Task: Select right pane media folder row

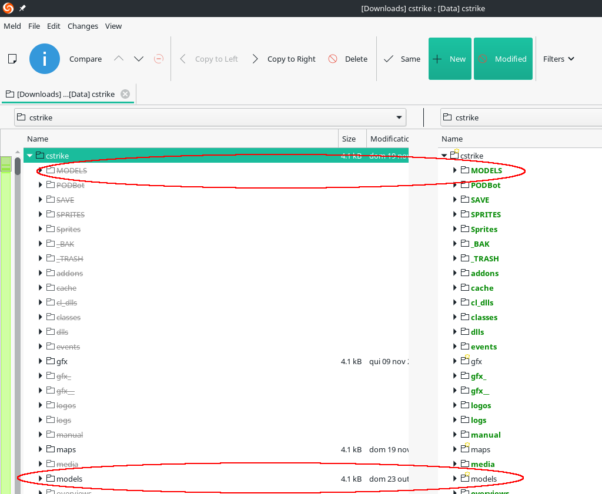Action: (x=520, y=463)
